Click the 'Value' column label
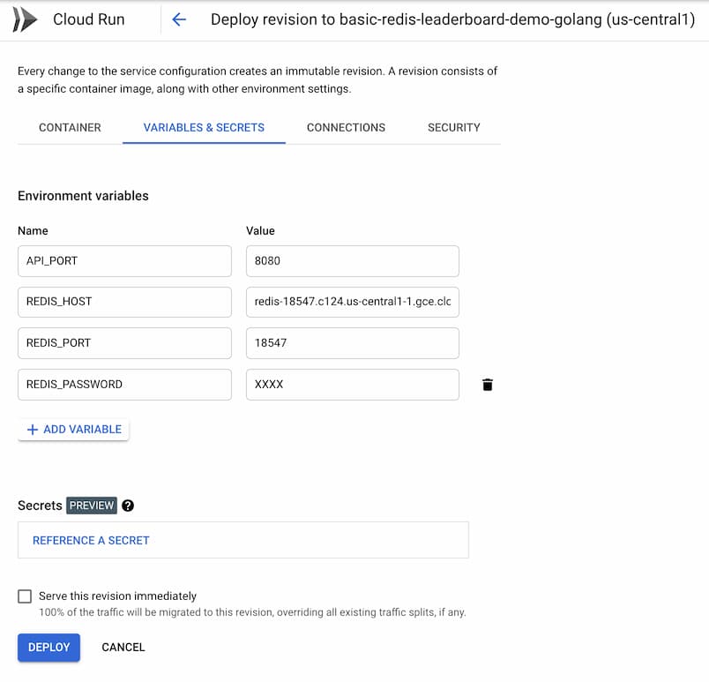 (x=260, y=230)
